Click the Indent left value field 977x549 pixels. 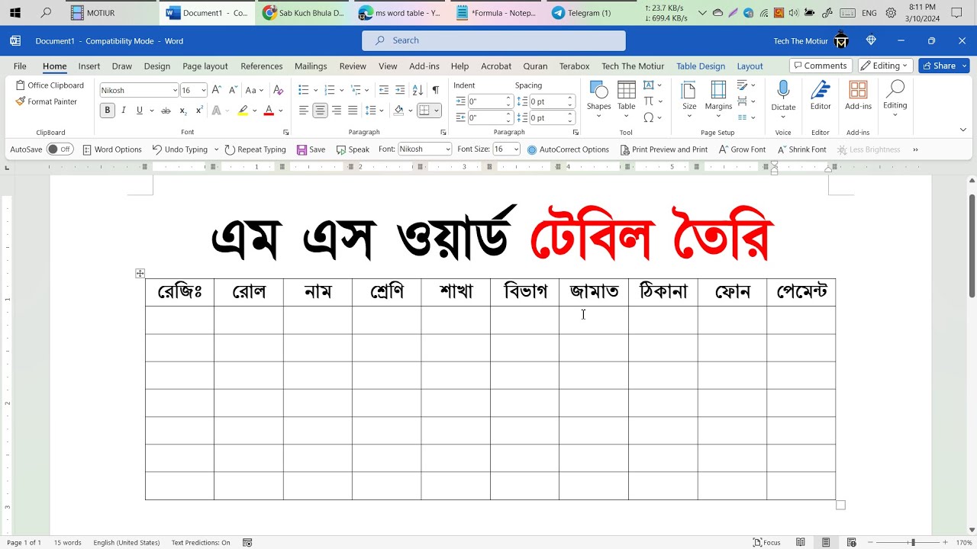pyautogui.click(x=485, y=101)
